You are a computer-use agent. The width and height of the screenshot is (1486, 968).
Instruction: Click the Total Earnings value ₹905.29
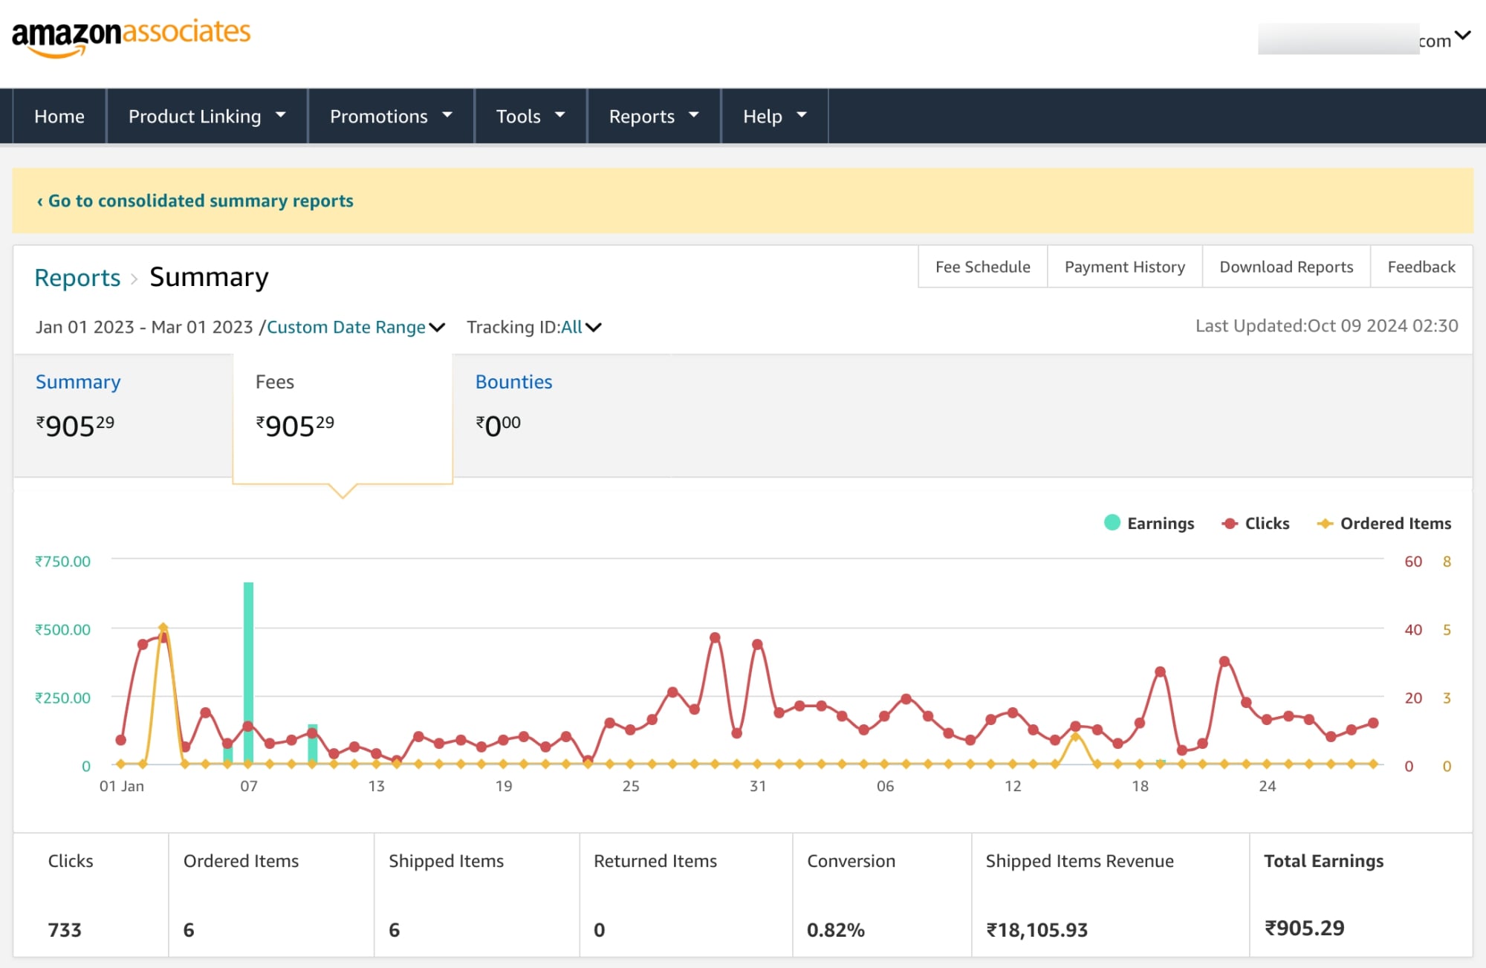[x=1305, y=928]
